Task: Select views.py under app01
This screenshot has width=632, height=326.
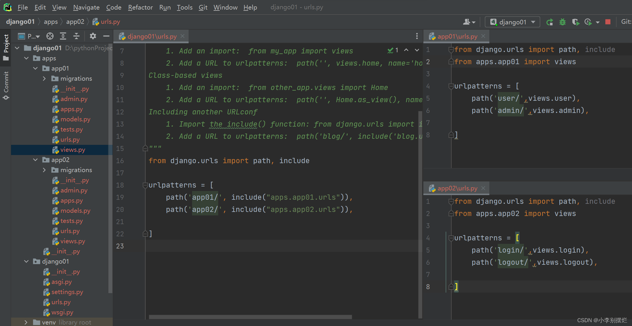Action: click(73, 150)
